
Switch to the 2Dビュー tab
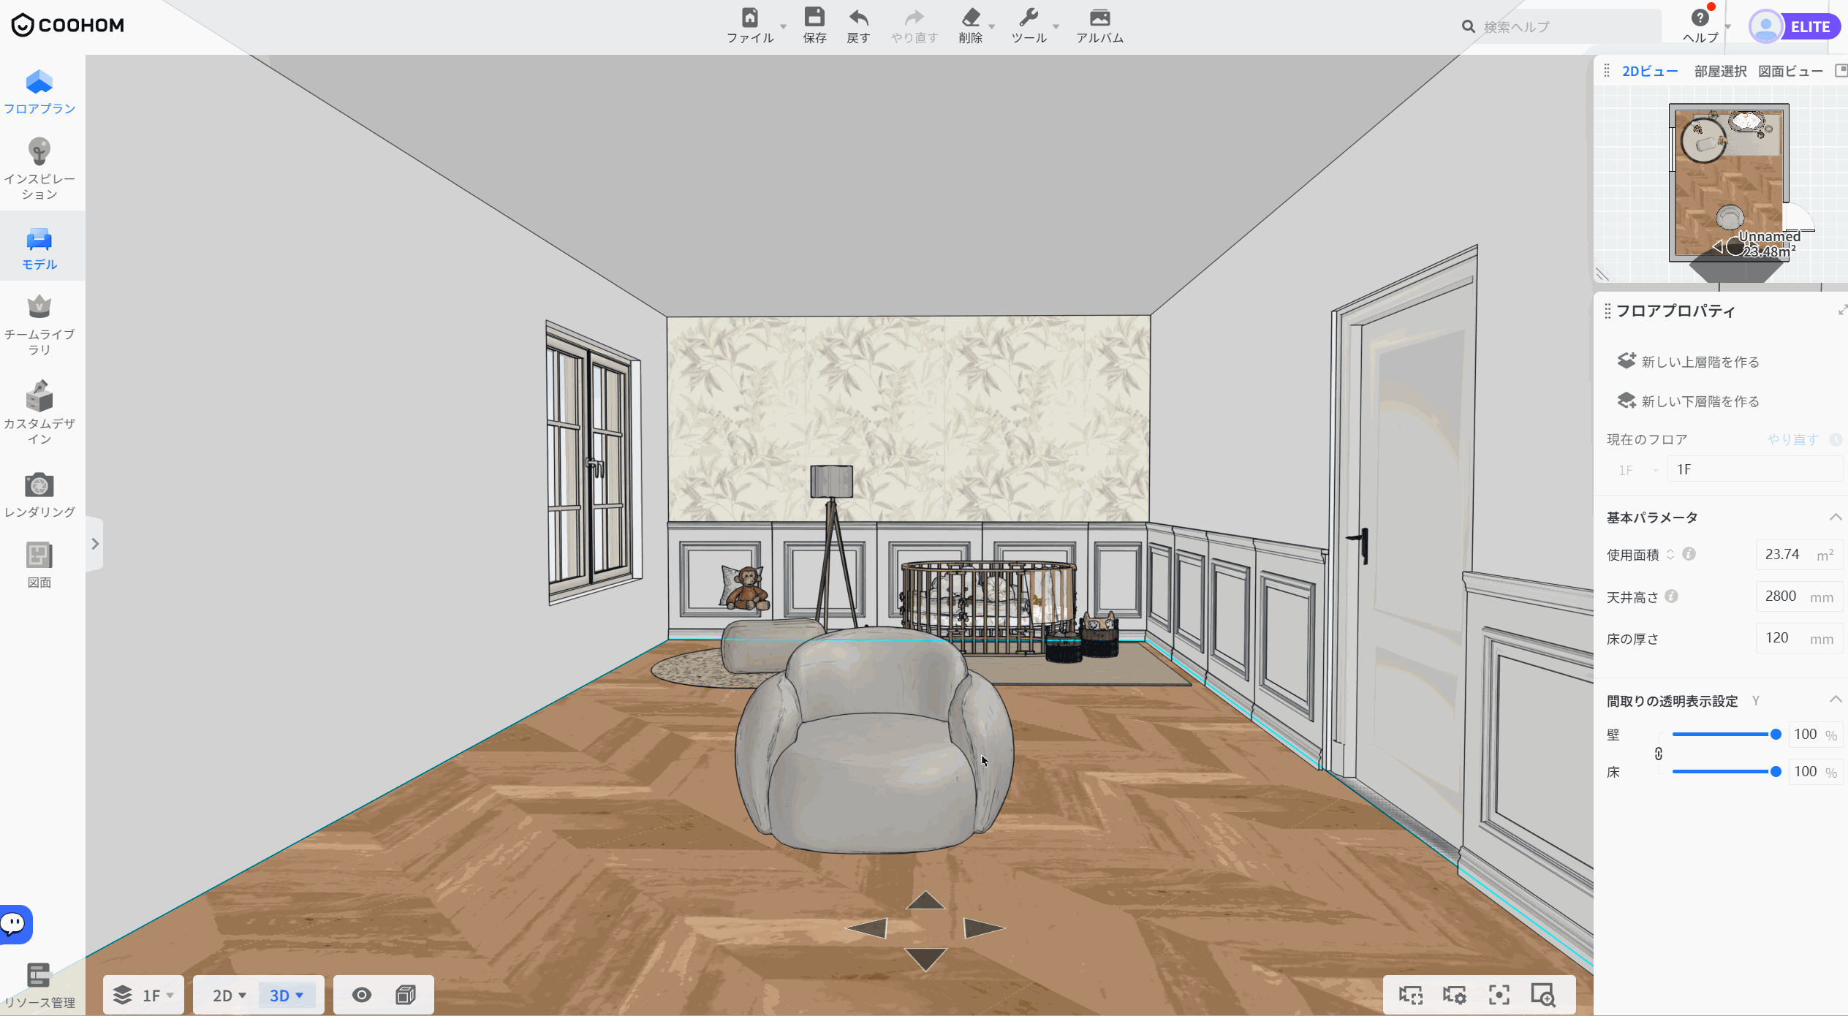pyautogui.click(x=1650, y=71)
